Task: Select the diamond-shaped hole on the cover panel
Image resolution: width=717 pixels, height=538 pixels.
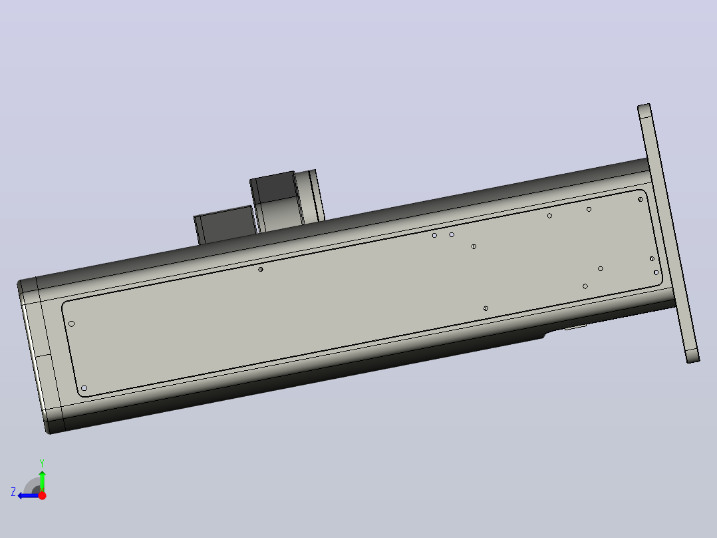Action: tap(585, 286)
